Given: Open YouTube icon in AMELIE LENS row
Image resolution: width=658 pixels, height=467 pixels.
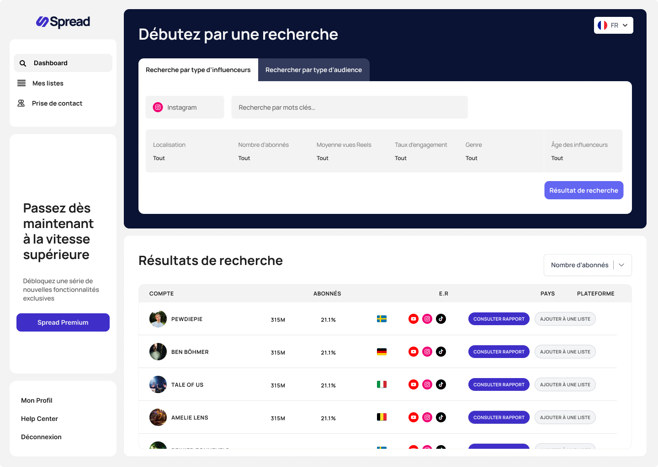Looking at the screenshot, I should pos(414,417).
